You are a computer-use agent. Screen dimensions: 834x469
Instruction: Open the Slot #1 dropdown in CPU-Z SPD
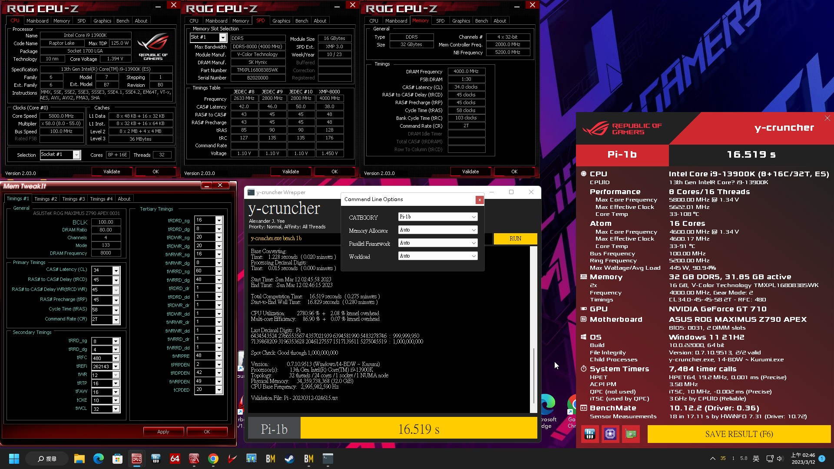tap(222, 38)
